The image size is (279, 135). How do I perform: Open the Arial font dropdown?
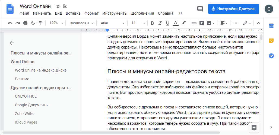point(113,23)
